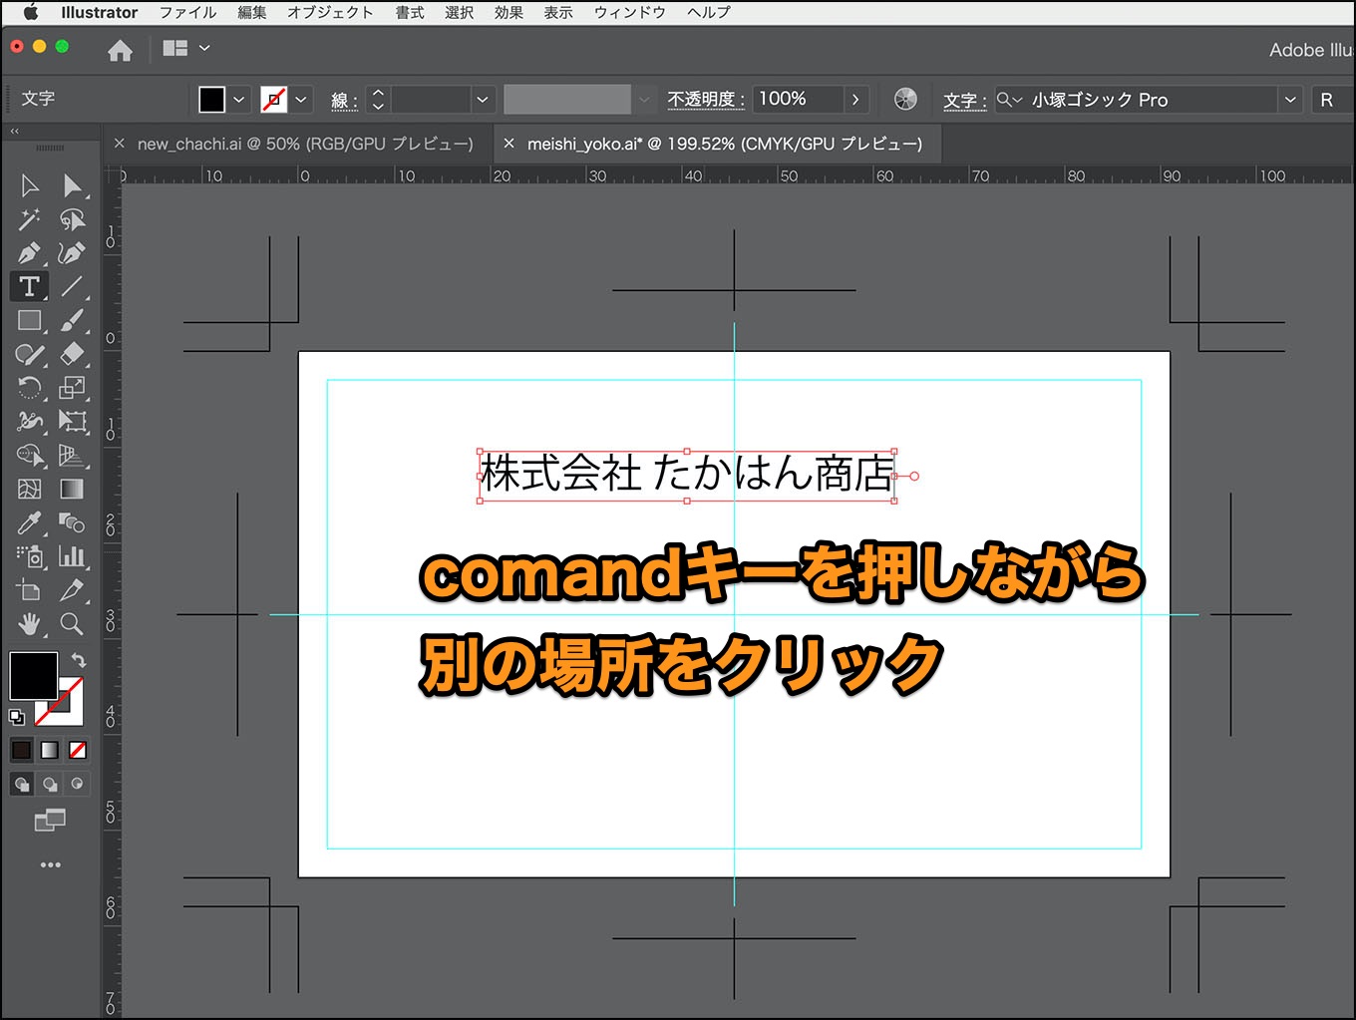Select the Direct Selection tool
The image size is (1356, 1020).
(72, 185)
